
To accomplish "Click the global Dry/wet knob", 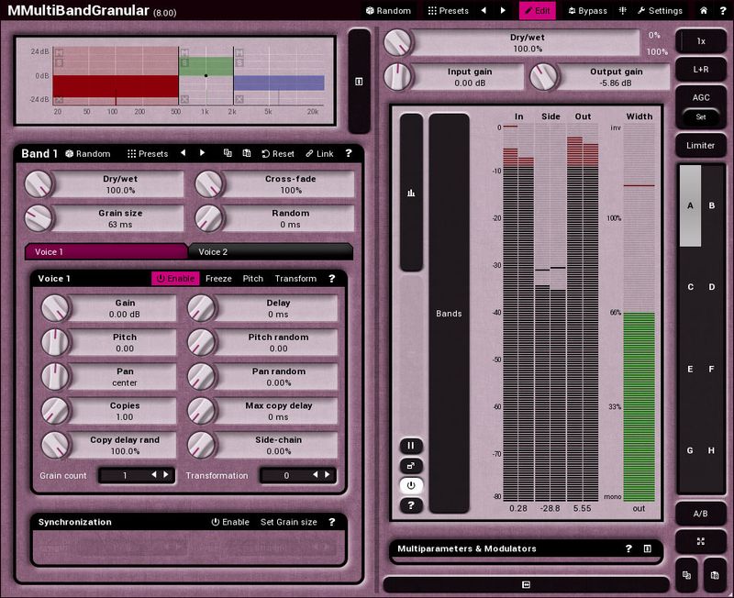I will pos(398,42).
